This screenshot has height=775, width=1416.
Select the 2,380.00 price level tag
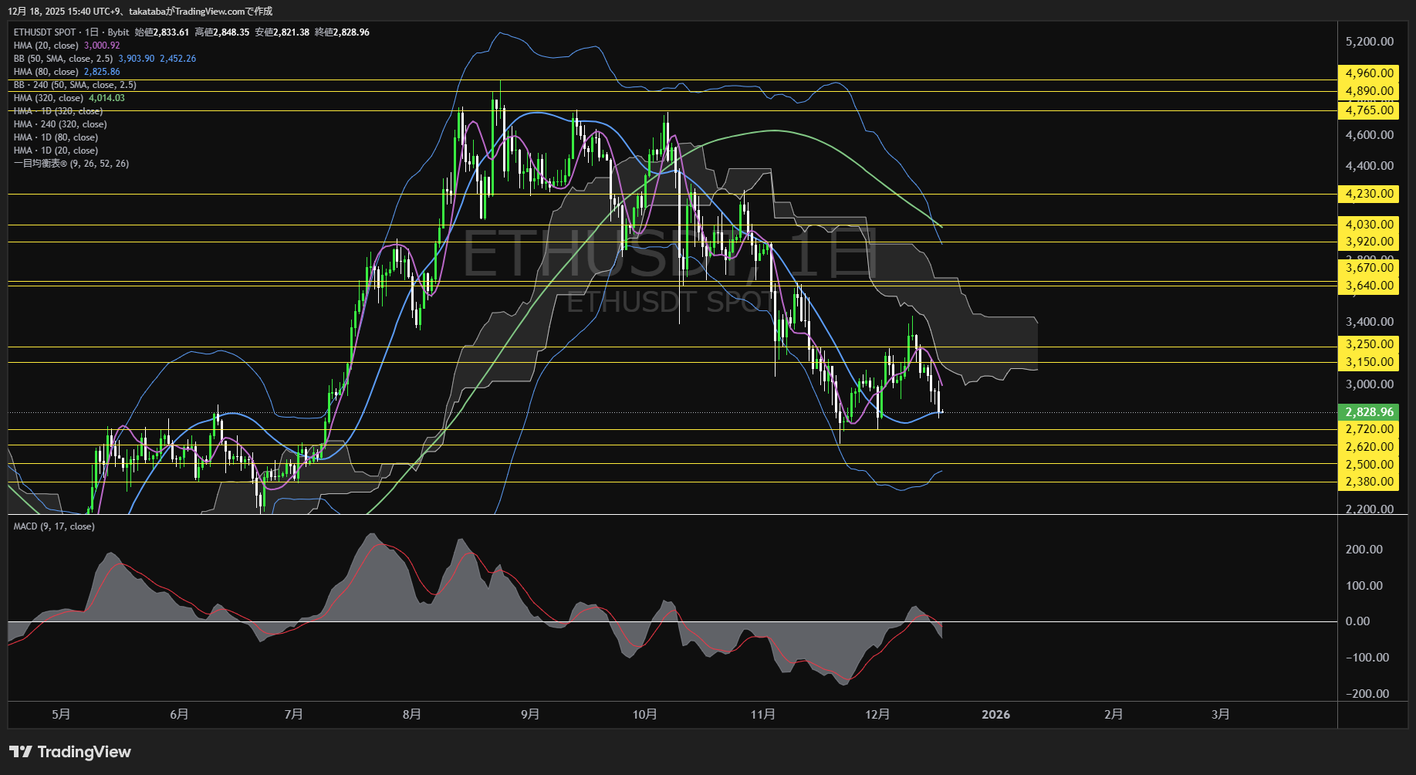tap(1369, 482)
